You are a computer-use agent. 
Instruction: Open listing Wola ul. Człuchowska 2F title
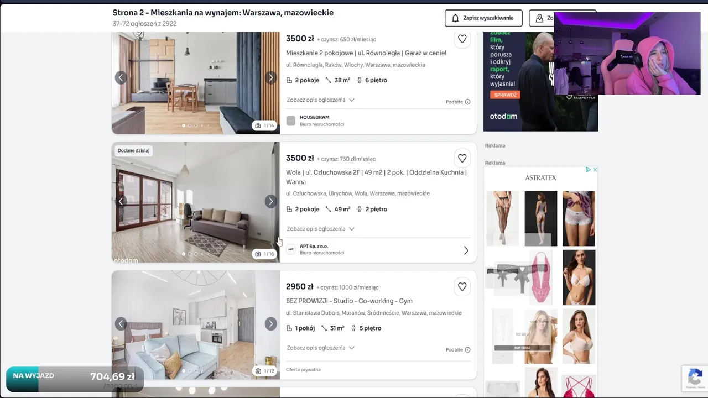[x=376, y=177]
